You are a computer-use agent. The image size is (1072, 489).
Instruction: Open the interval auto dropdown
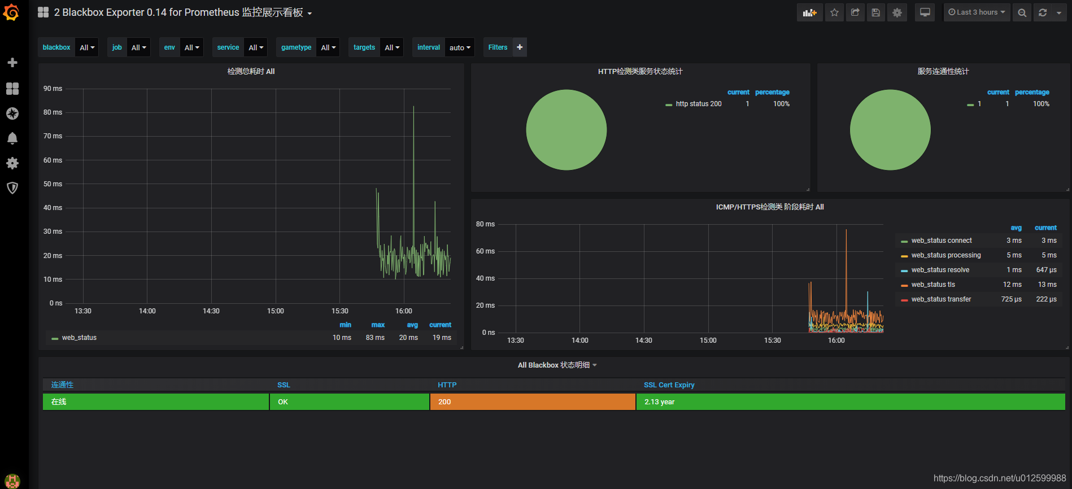(460, 47)
